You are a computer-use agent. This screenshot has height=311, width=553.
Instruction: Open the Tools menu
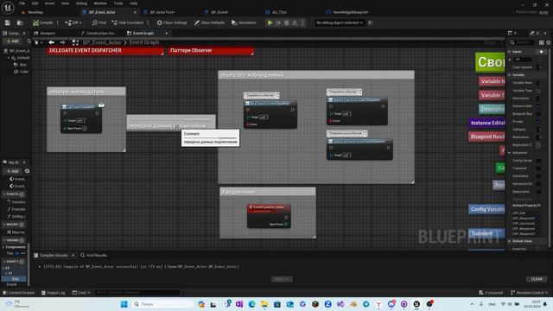tap(118, 3)
